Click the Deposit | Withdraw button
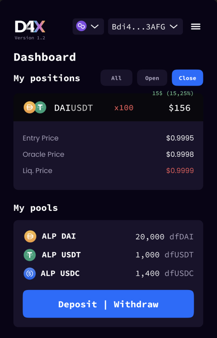Screen dimensions: 217x338 pyautogui.click(x=108, y=304)
